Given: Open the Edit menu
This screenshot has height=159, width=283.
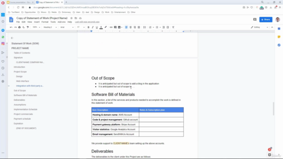Looking at the screenshot, I should pyautogui.click(x=23, y=22).
